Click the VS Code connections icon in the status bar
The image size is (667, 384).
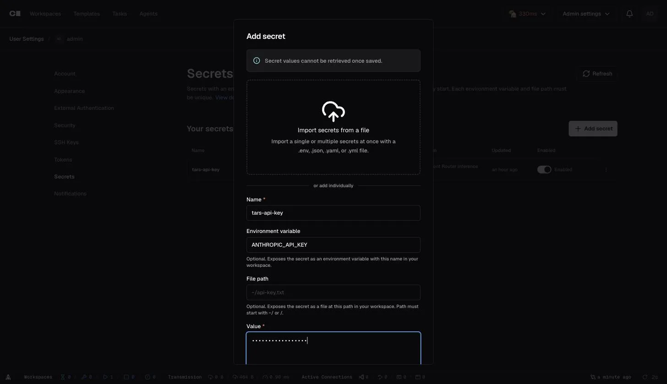[x=361, y=377]
